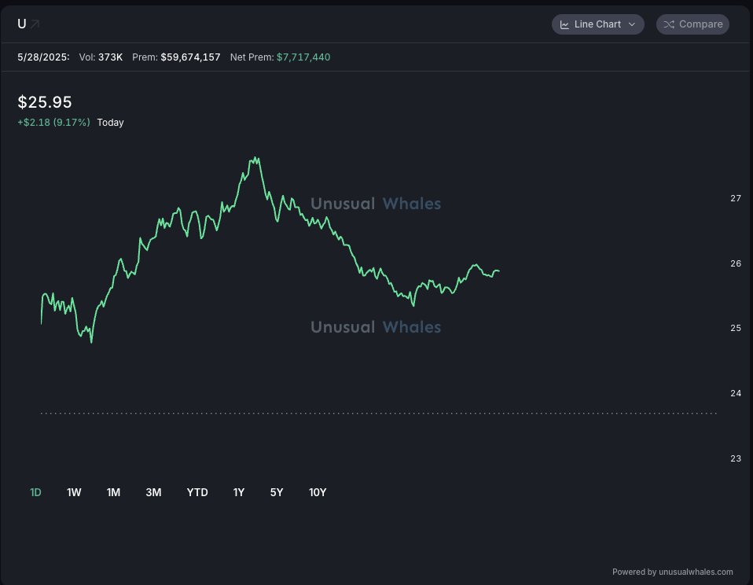Expand chart type options via chevron arrow

(x=632, y=24)
